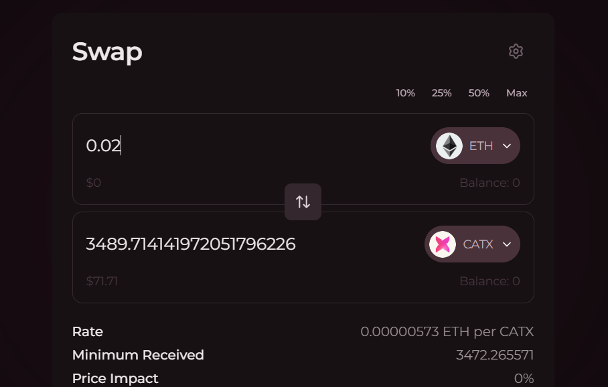Click the Price Impact label
The width and height of the screenshot is (608, 387).
pyautogui.click(x=115, y=378)
